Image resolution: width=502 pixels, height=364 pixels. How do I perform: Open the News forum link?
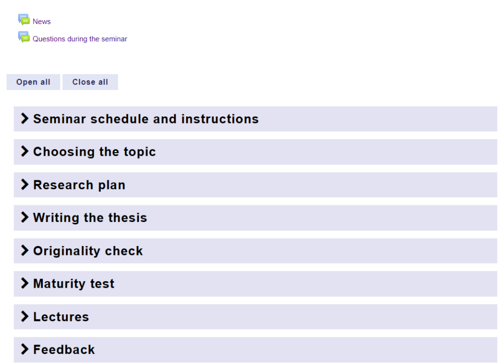[x=42, y=22]
